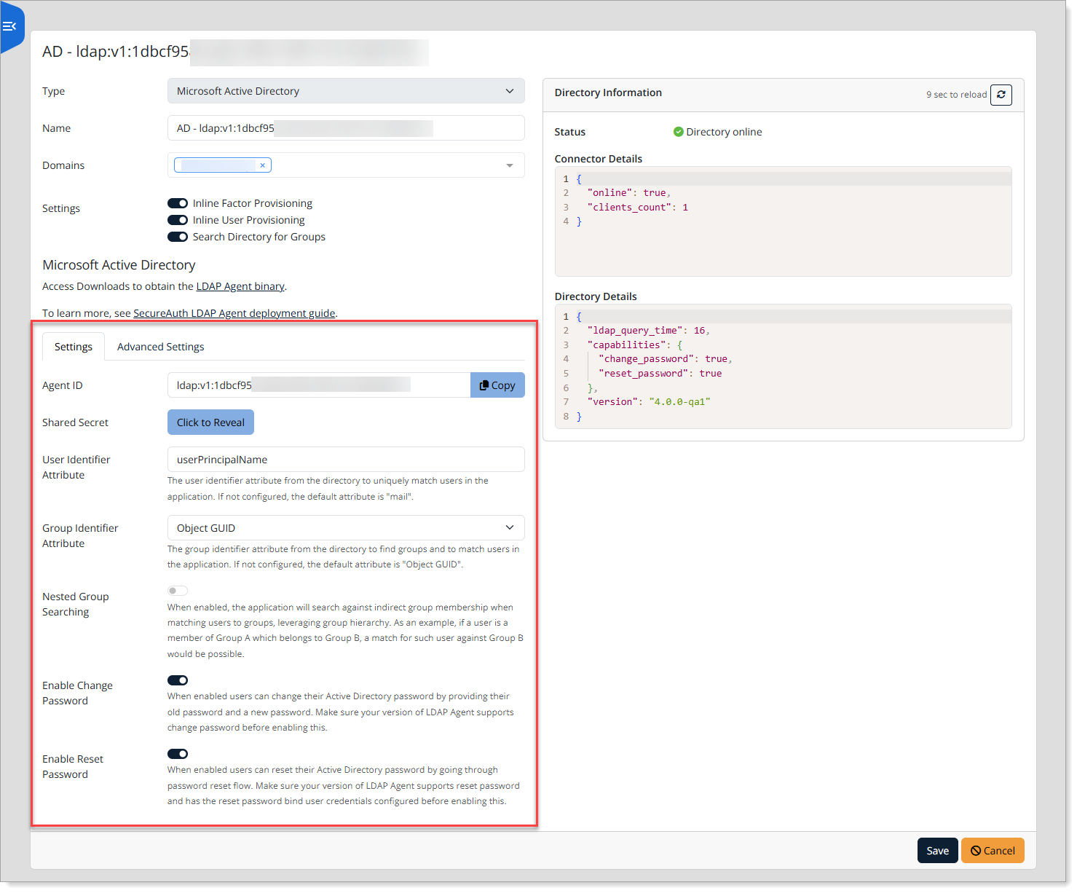The image size is (1077, 893).
Task: Toggle Inline Factor Provisioning
Action: coord(178,203)
